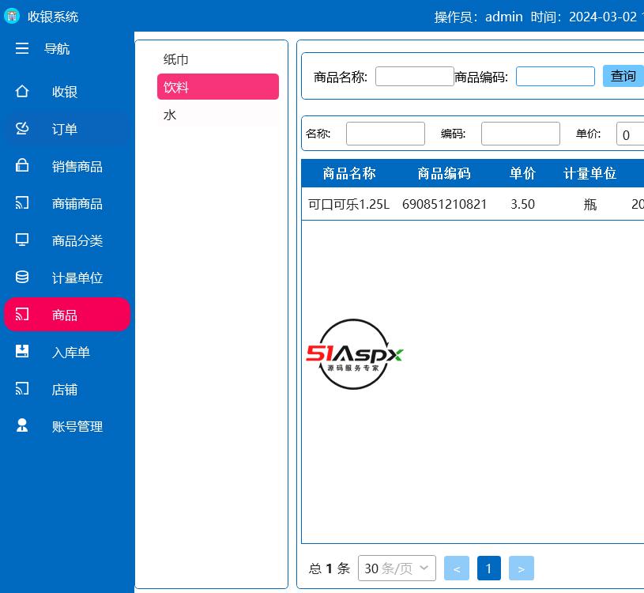Select the 商品分类 category management icon

tap(21, 240)
